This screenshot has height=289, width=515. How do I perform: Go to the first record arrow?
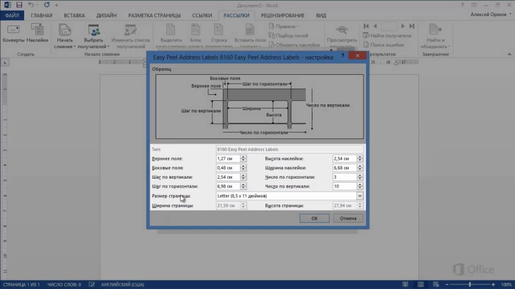coord(366,26)
